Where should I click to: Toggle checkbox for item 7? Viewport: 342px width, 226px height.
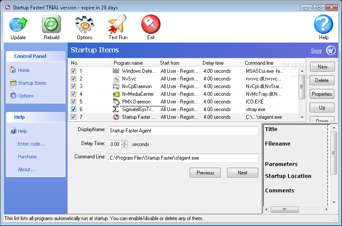click(73, 117)
